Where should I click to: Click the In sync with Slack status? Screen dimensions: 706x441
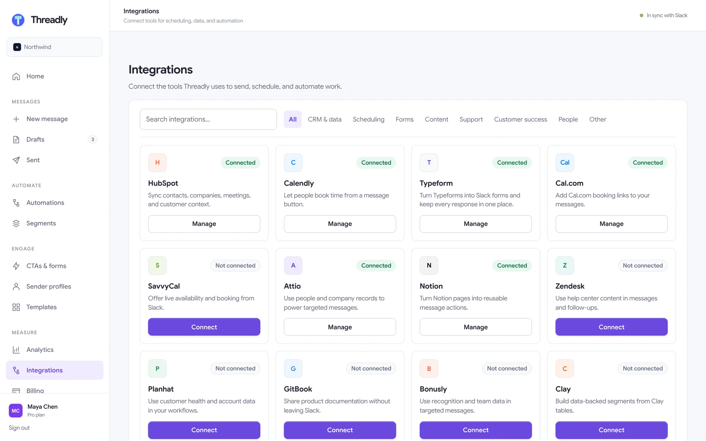[x=663, y=15]
